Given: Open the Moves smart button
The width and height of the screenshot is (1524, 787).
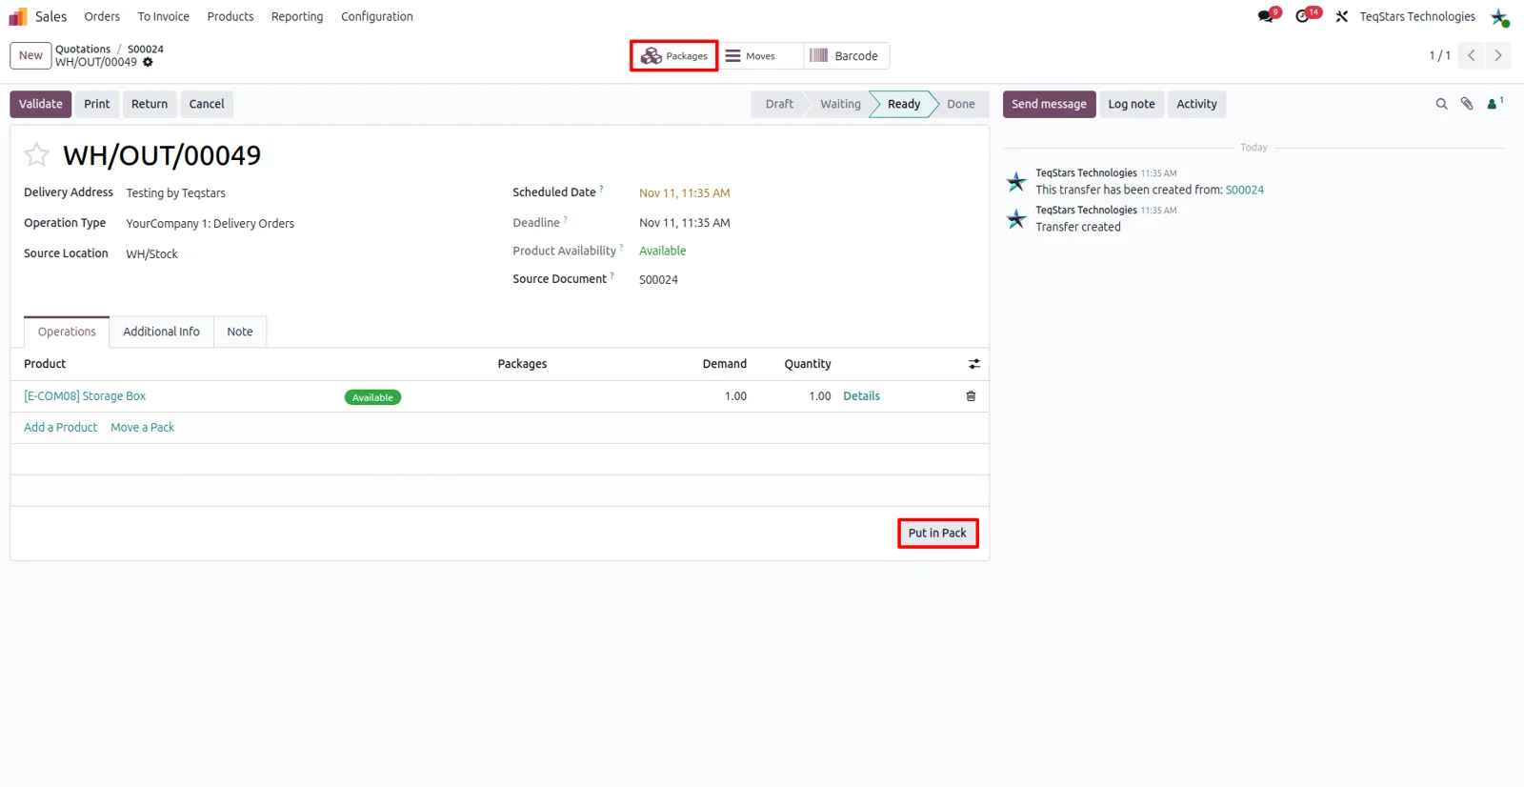Looking at the screenshot, I should [x=760, y=56].
